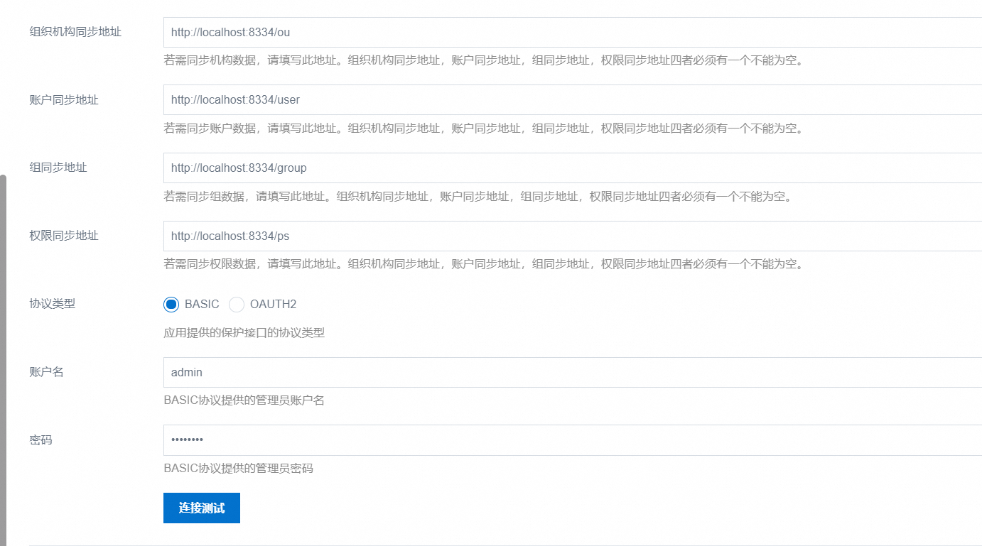Click the 权限同步地址 field label
Image resolution: width=982 pixels, height=546 pixels.
(x=64, y=236)
